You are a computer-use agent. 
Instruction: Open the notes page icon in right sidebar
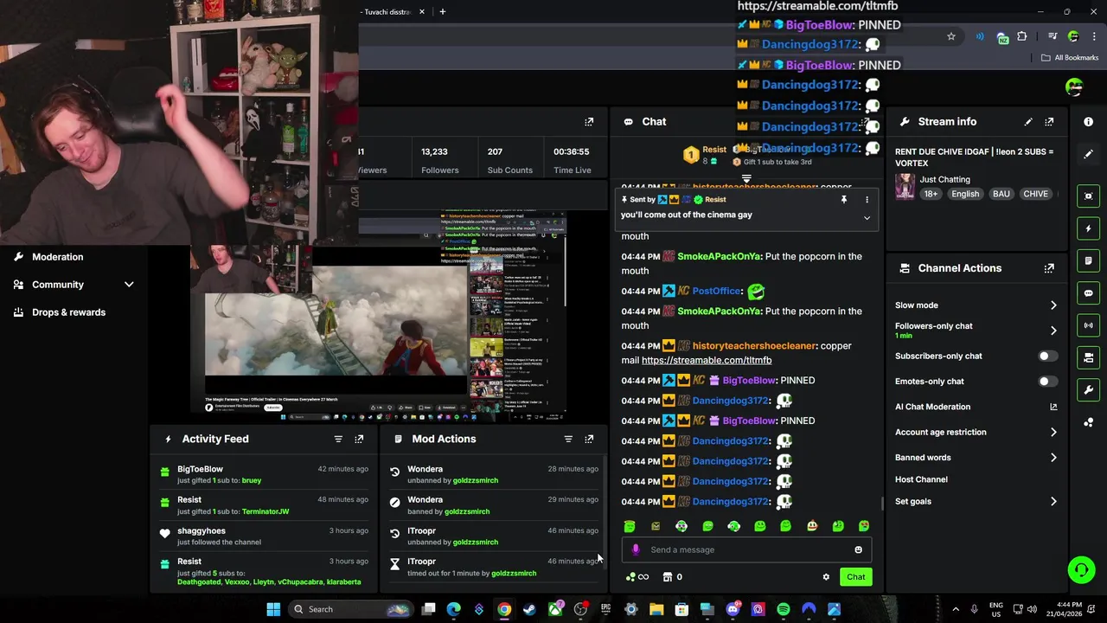tap(1089, 260)
